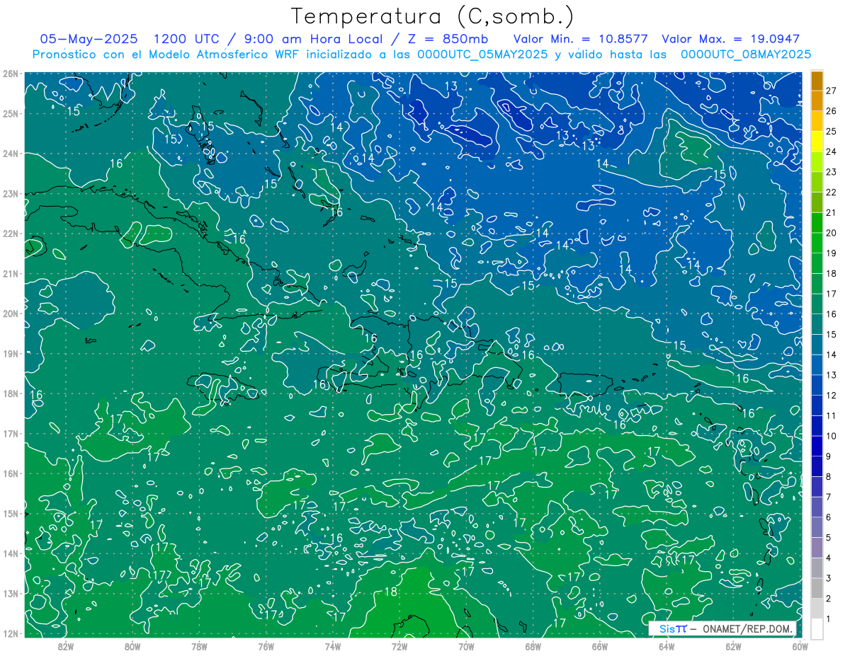Click the 17N latitude label
This screenshot has width=850, height=656.
(11, 433)
